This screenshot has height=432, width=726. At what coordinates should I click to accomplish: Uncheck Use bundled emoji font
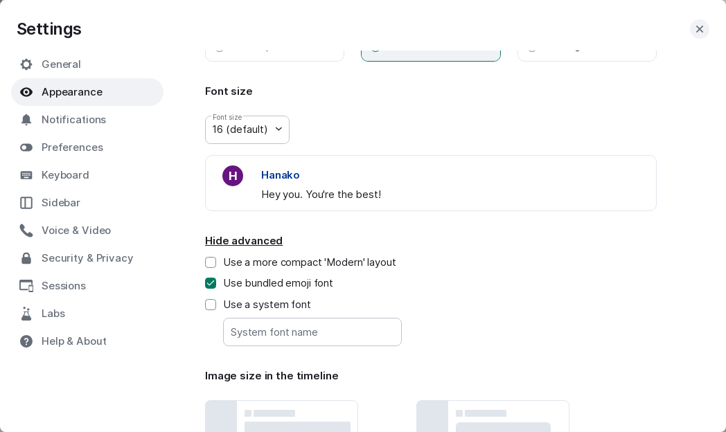[211, 283]
